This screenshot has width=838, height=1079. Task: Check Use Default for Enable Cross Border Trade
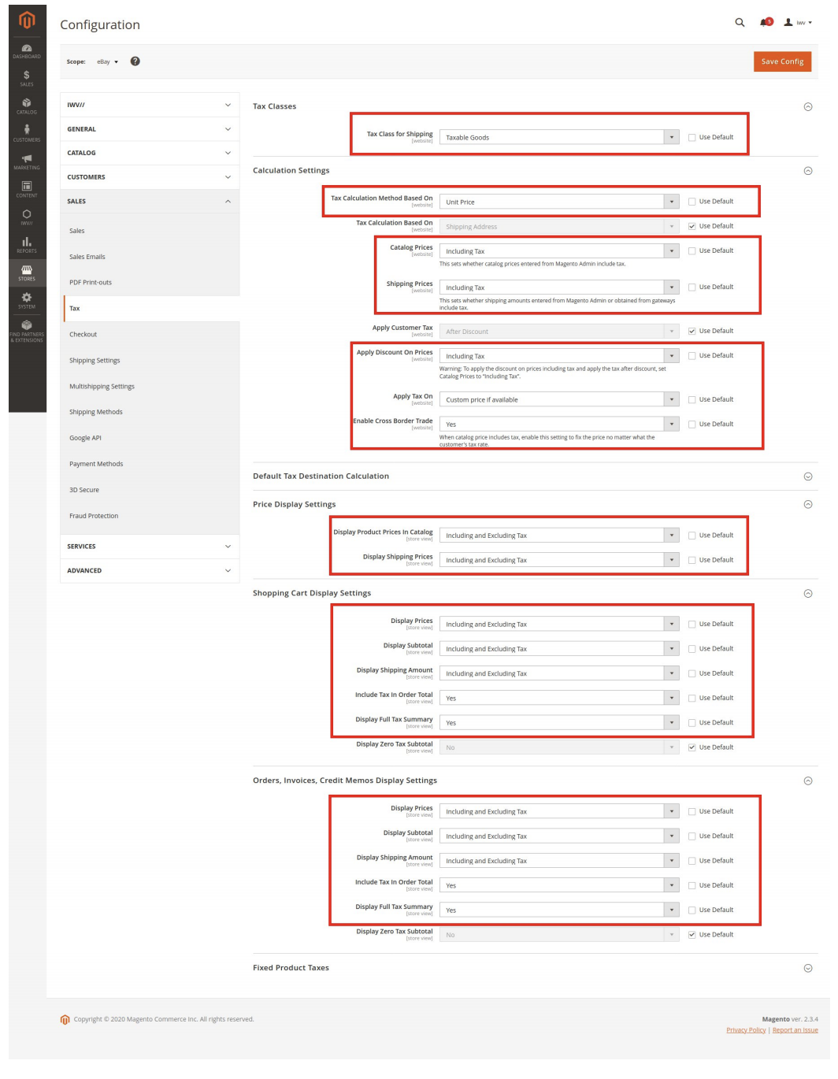[692, 425]
